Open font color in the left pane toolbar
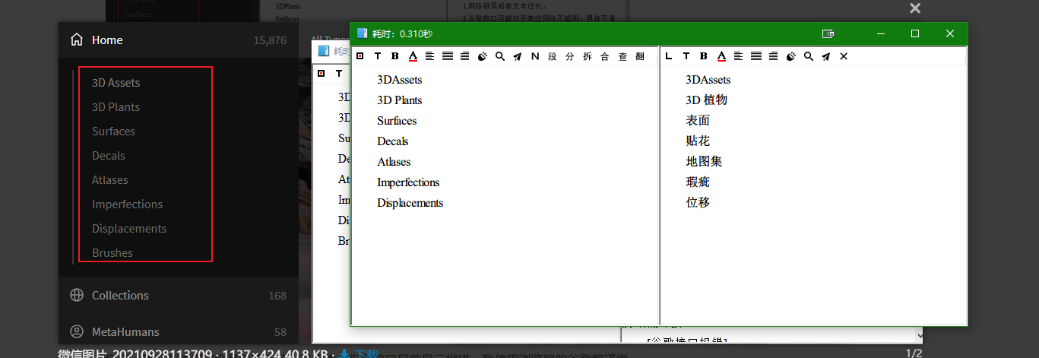Viewport: 1039px width, 358px height. (413, 56)
